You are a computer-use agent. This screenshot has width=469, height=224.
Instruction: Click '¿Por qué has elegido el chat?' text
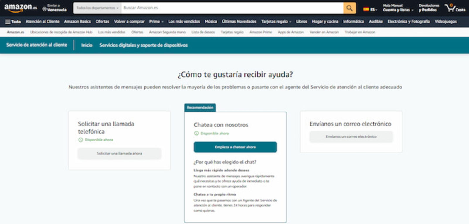(x=225, y=162)
